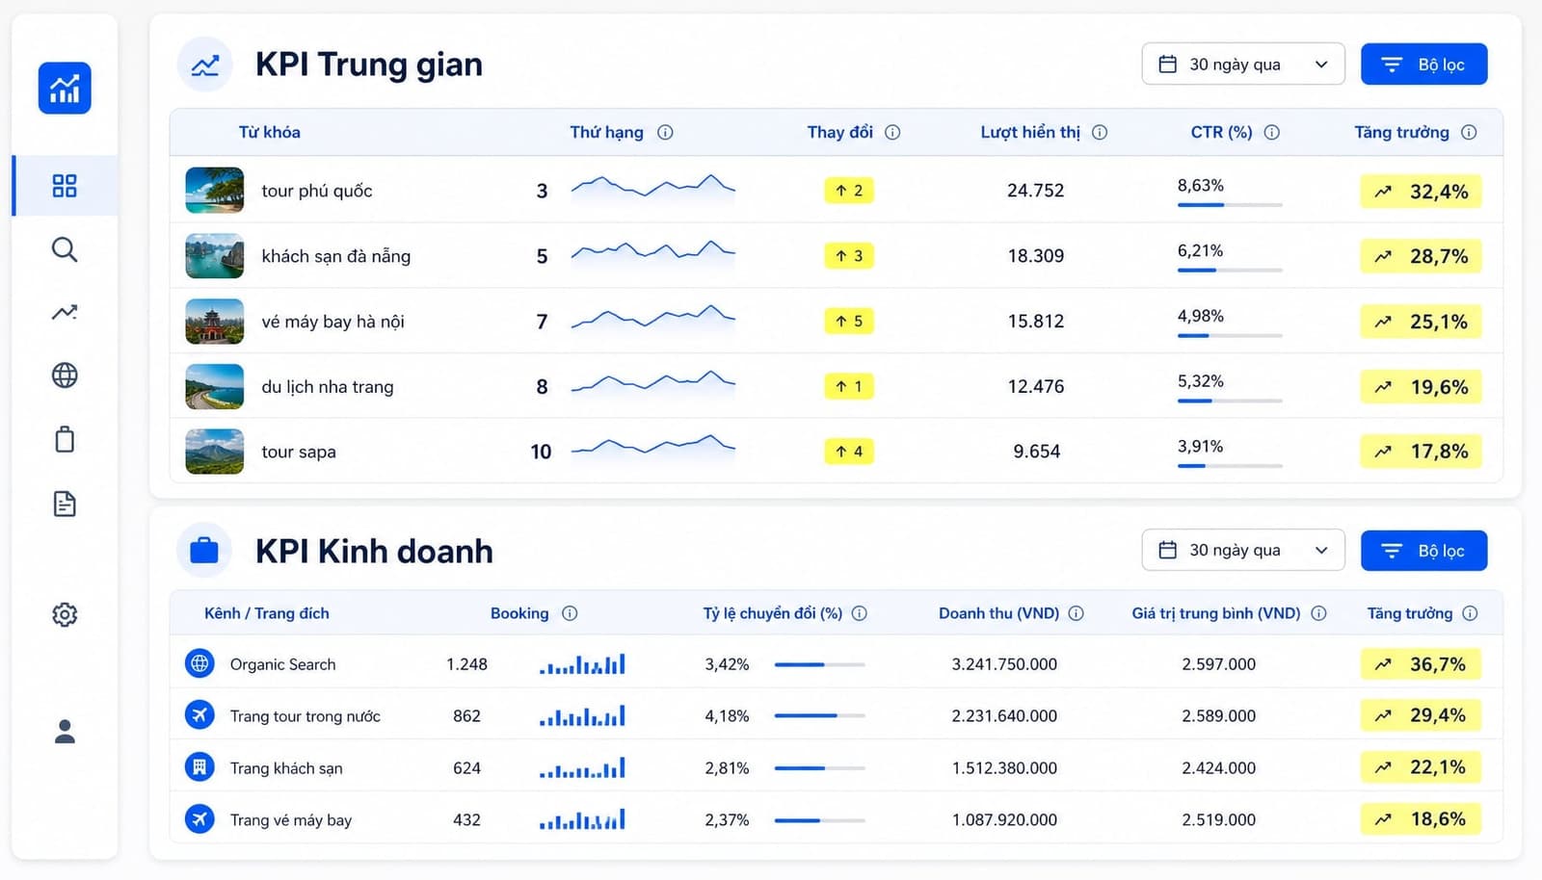Screen dimensions: 1542x880
Task: Click the CTR progress bar for 8,63%
Action: coord(1230,205)
